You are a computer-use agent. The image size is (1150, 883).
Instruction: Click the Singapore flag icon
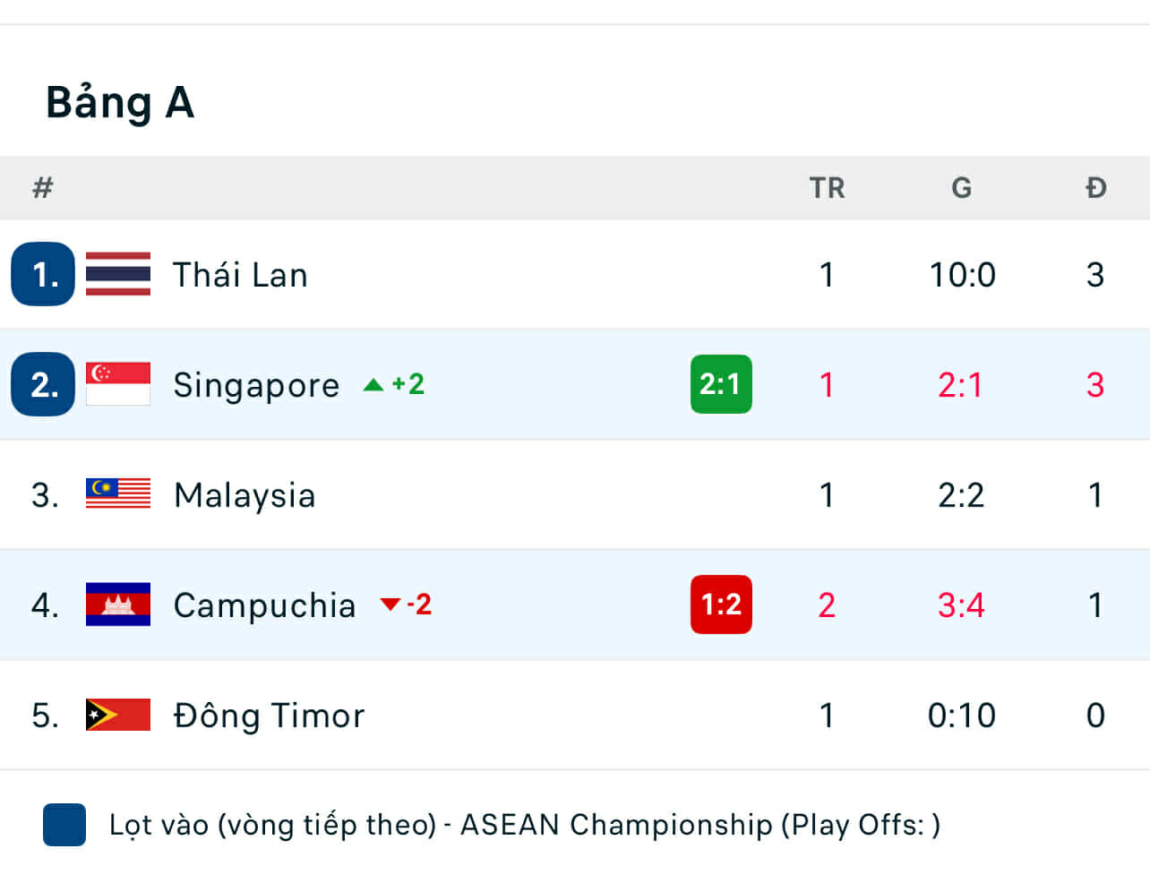(117, 384)
